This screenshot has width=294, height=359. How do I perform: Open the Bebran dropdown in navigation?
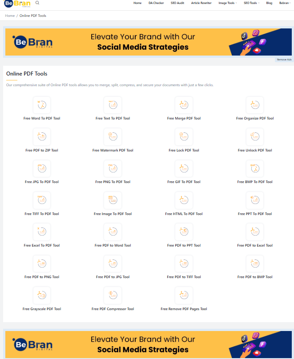285,3
